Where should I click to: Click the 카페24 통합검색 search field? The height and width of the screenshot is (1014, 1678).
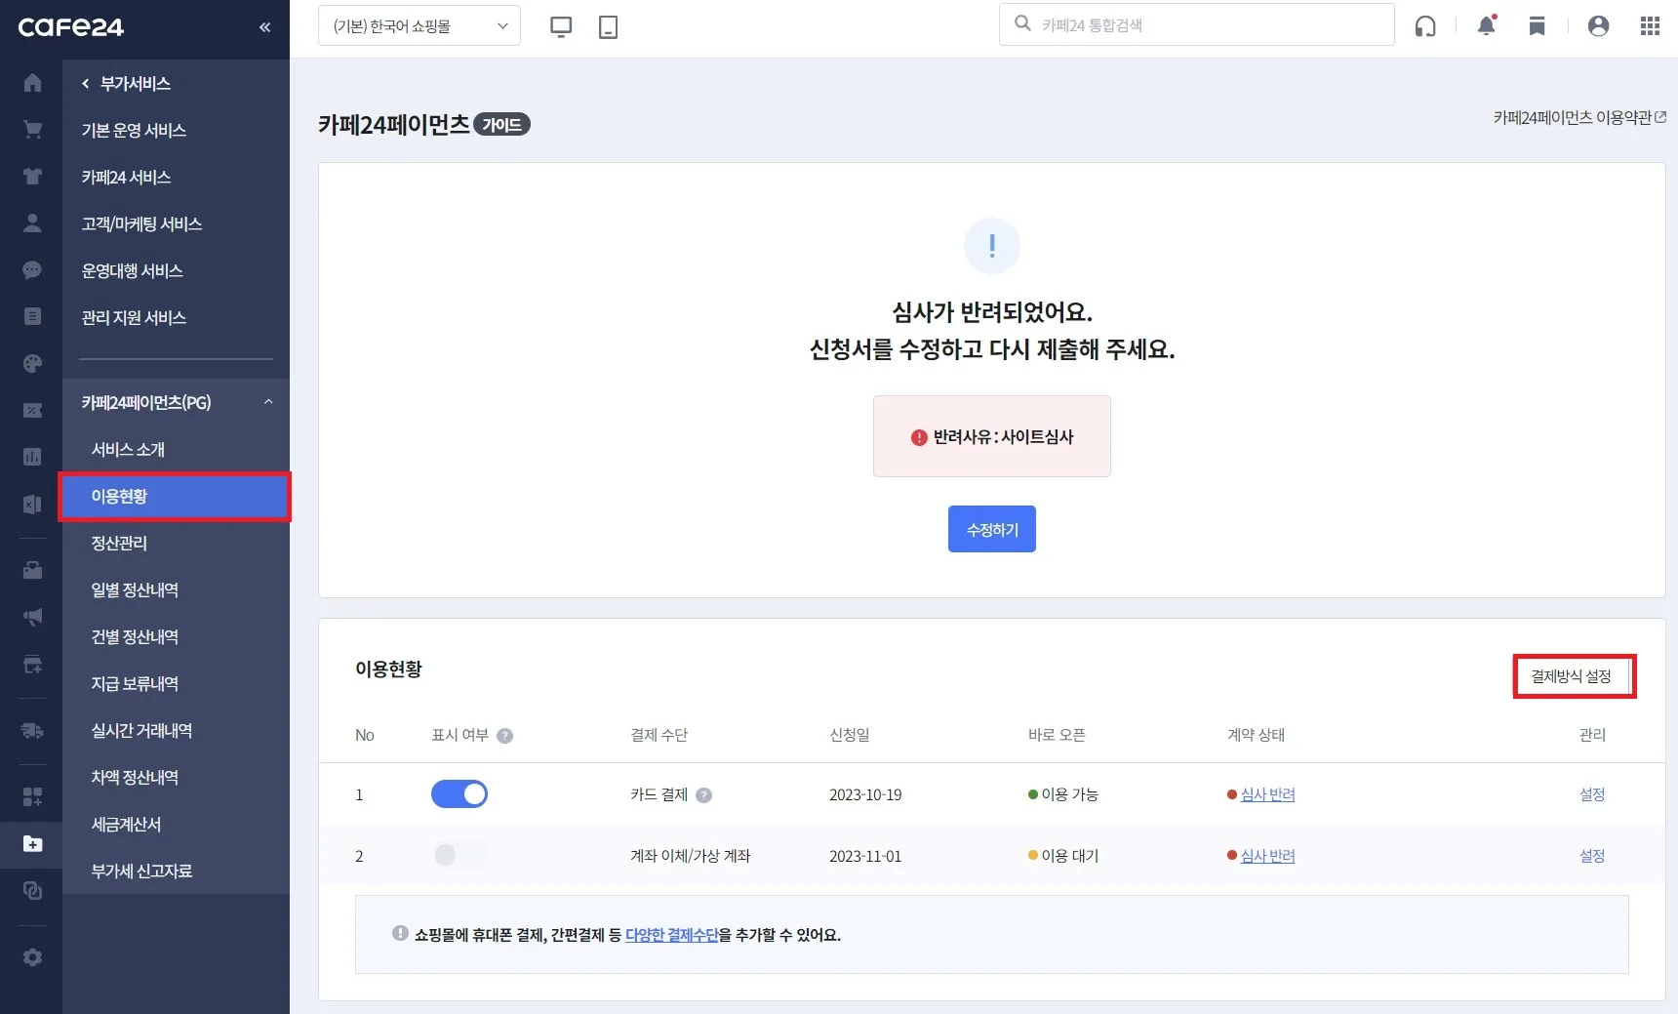(1197, 24)
